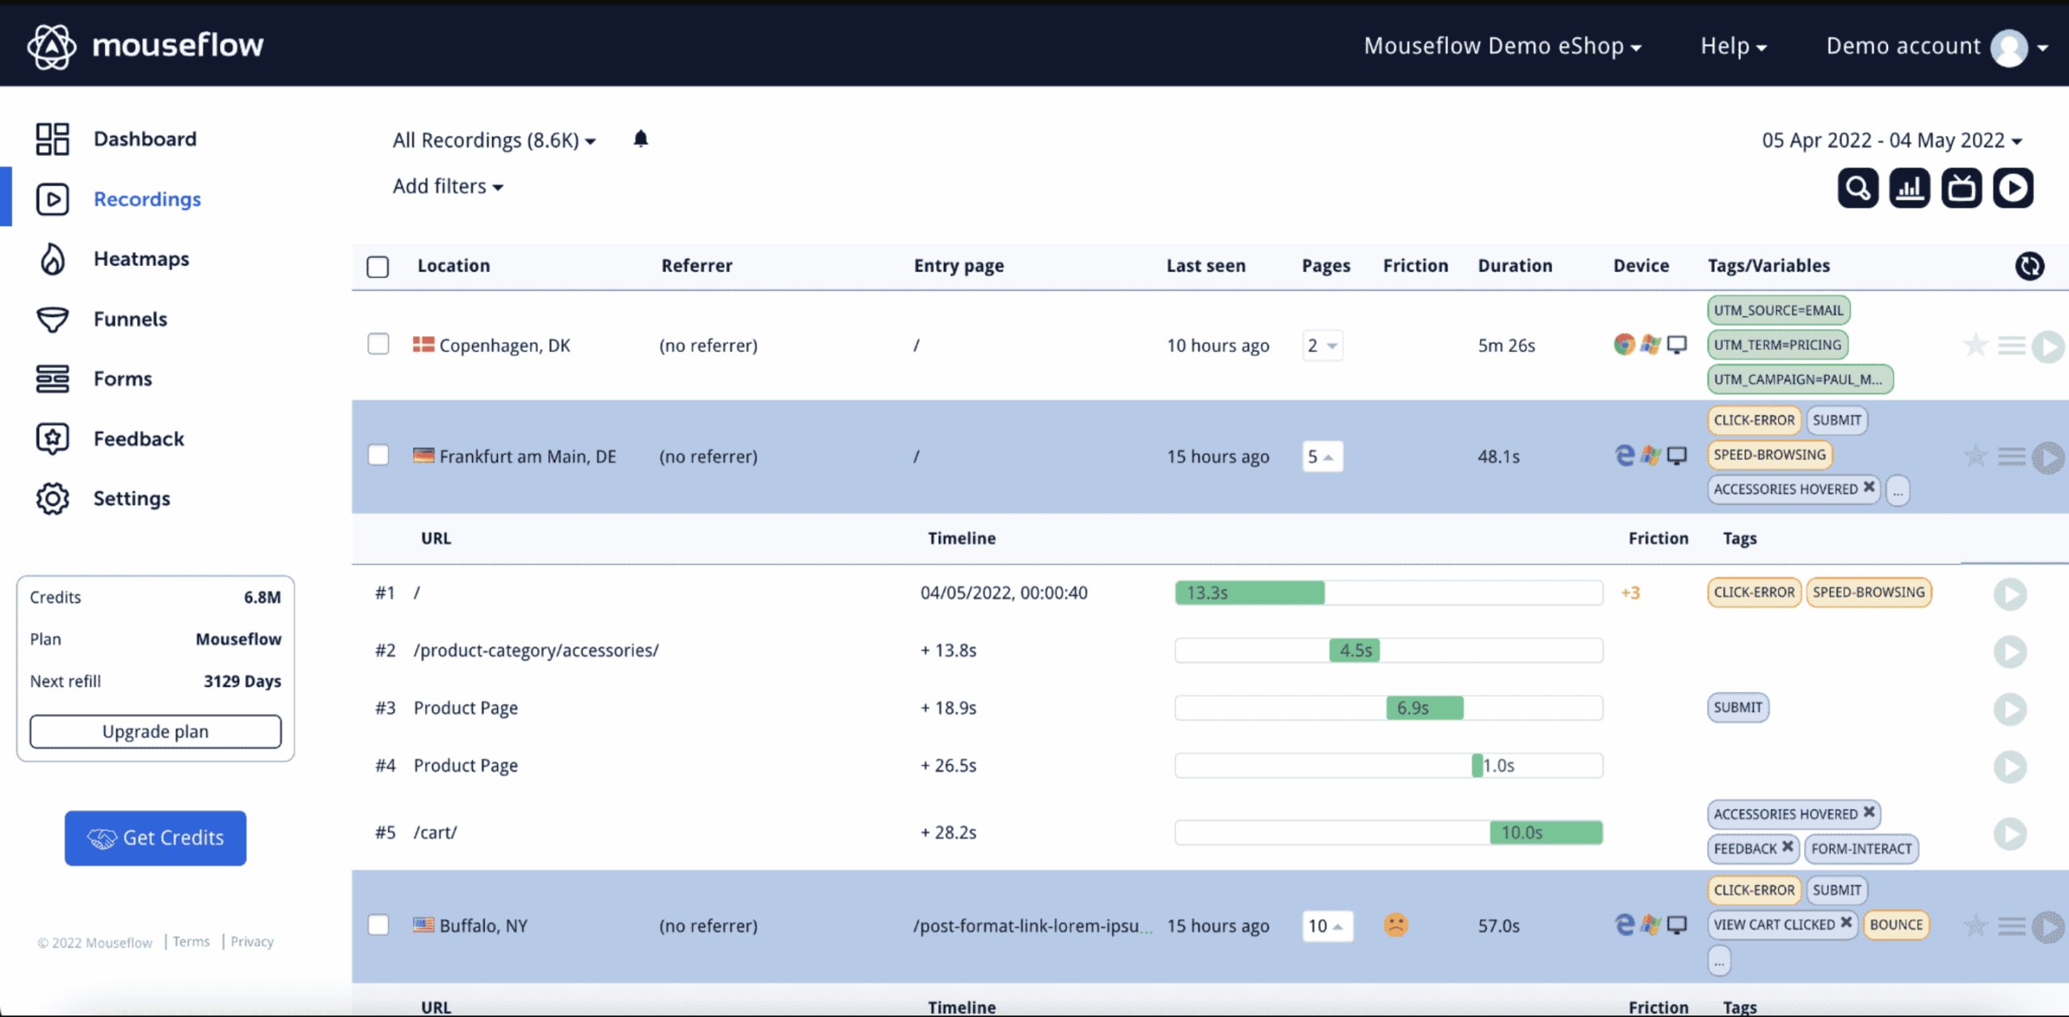2069x1017 pixels.
Task: Toggle the select-all checkbox in header
Action: 378,266
